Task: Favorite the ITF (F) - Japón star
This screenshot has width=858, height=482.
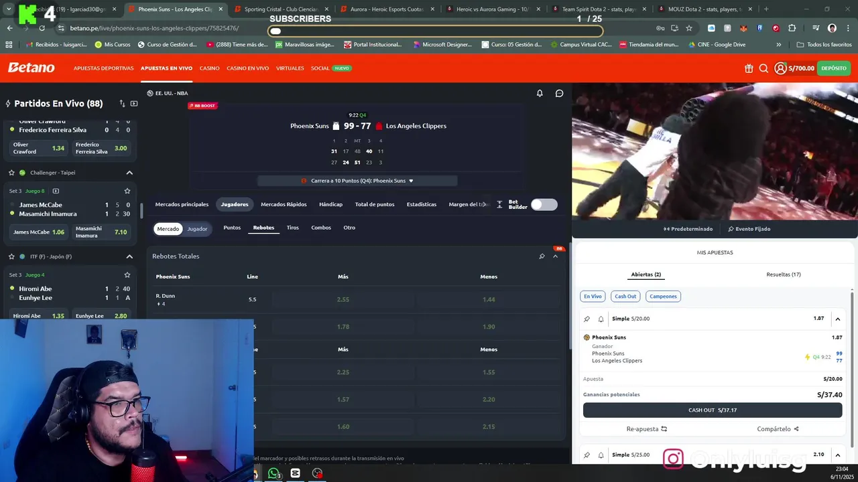Action: [x=11, y=256]
